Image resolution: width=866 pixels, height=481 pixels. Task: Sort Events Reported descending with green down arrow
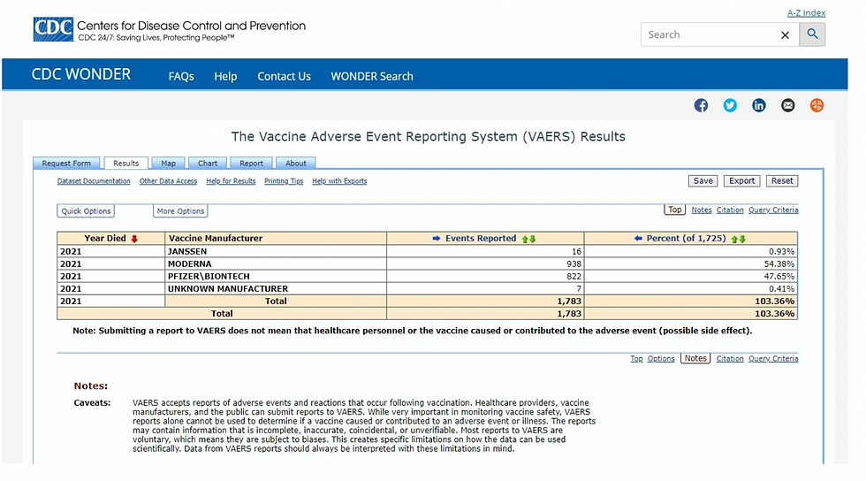(x=532, y=239)
